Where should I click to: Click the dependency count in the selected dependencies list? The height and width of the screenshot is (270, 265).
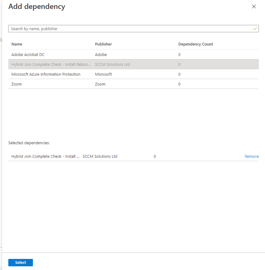tap(154, 156)
